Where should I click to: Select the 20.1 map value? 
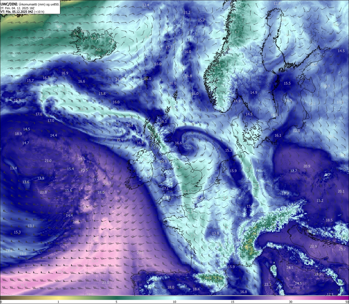coord(341,191)
